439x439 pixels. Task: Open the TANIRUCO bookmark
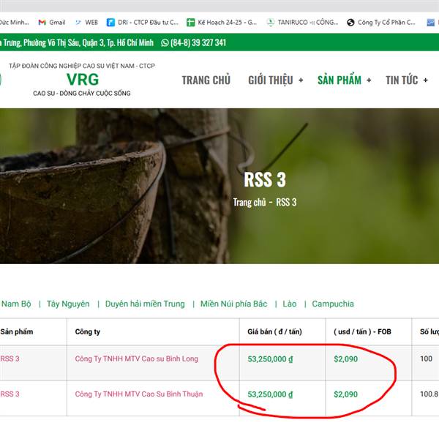coord(302,23)
